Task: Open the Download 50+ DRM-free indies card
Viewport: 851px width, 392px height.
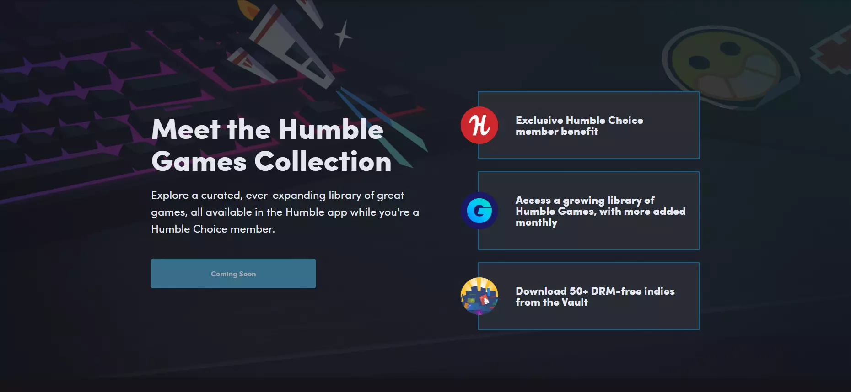Action: (589, 296)
